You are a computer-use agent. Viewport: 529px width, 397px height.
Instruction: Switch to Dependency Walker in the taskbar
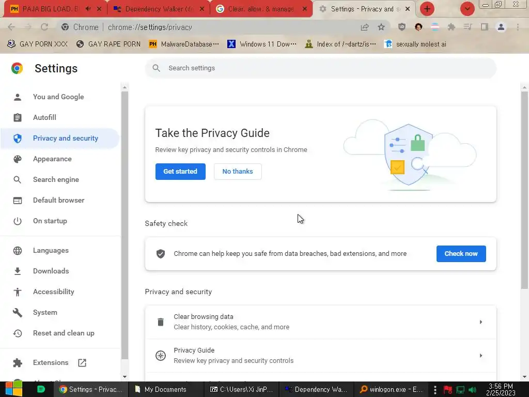pyautogui.click(x=316, y=389)
